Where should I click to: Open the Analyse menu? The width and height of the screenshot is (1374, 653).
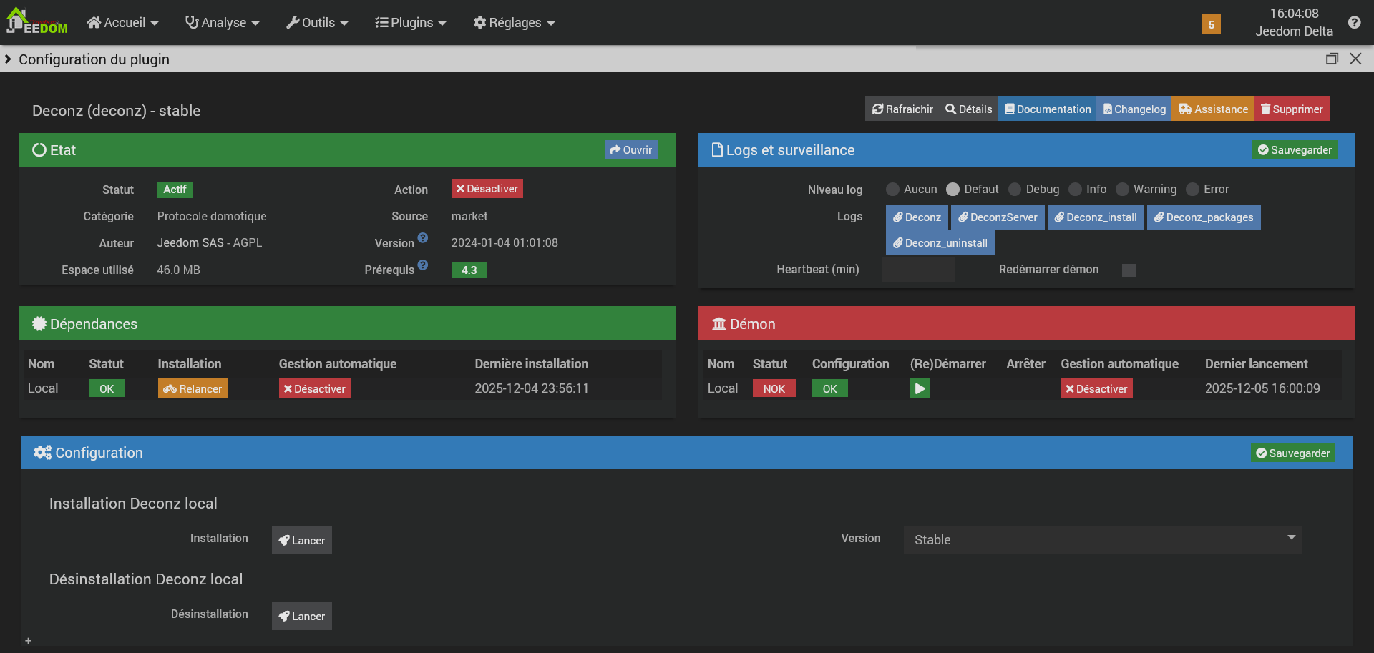pyautogui.click(x=222, y=23)
